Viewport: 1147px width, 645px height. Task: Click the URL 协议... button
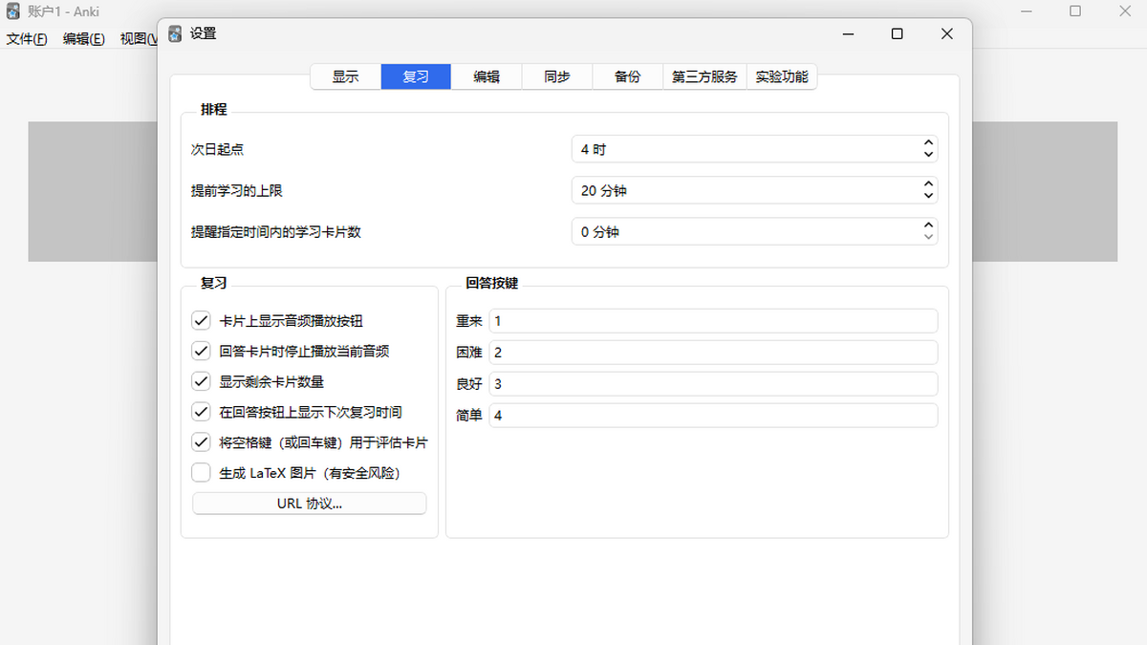click(310, 504)
